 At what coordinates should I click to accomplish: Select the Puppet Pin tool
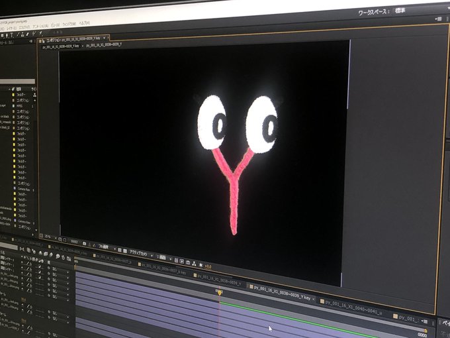coord(40,33)
